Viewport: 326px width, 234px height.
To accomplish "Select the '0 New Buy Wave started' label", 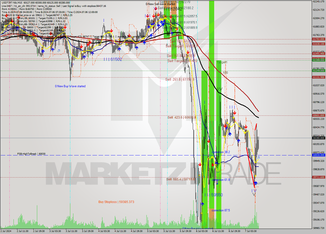I will (x=70, y=86).
